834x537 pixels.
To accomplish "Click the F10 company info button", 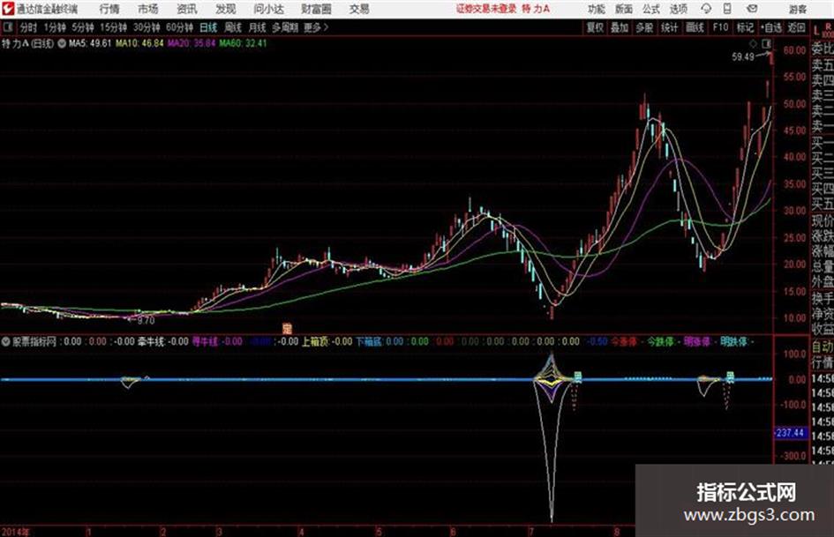I will 720,27.
